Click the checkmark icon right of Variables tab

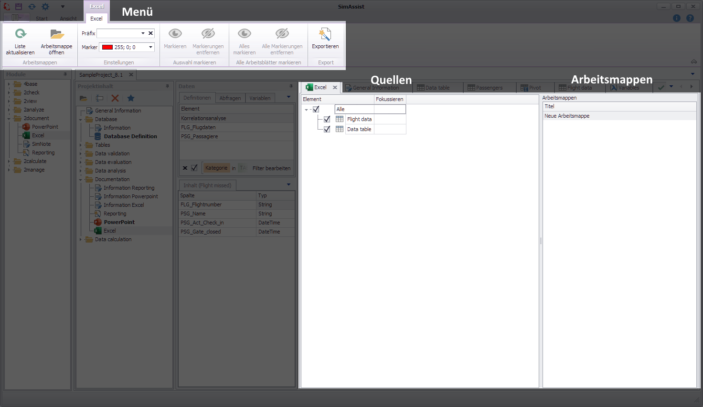(x=661, y=88)
